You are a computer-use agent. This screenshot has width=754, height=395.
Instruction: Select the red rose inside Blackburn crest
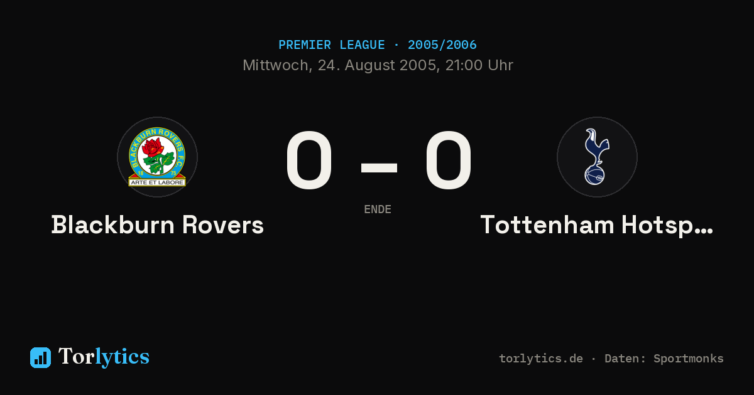click(153, 149)
